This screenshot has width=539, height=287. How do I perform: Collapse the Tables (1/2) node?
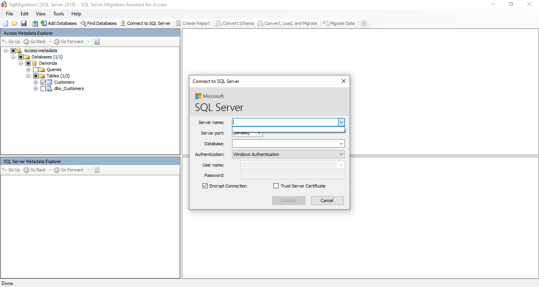tap(28, 76)
